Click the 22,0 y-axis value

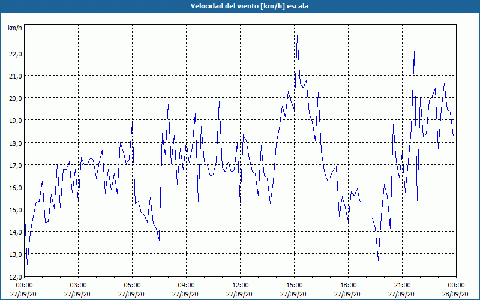pyautogui.click(x=16, y=54)
